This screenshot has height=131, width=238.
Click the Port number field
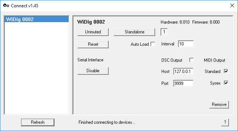(x=183, y=83)
